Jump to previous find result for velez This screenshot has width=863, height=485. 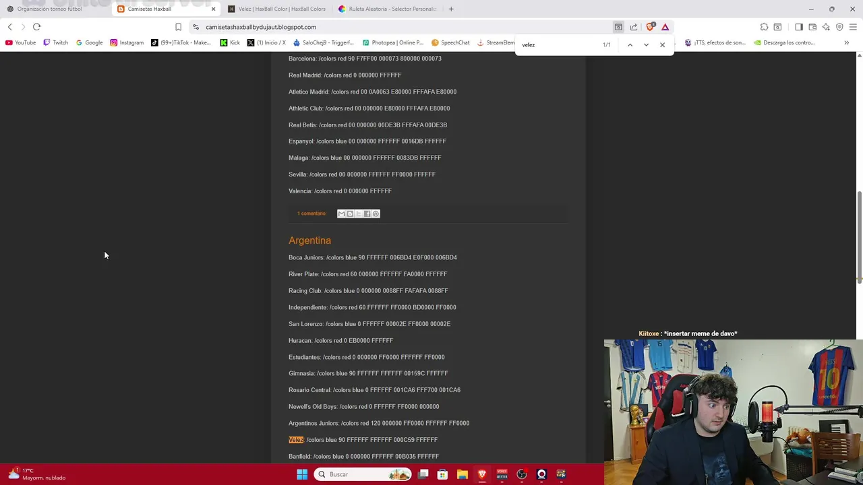(x=630, y=44)
